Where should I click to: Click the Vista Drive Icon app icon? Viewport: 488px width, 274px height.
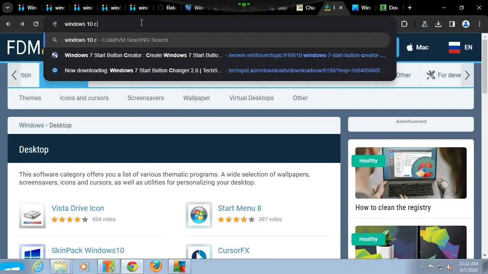coord(32,215)
